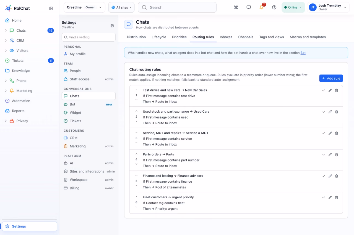Open the monitor display icon

249,7
